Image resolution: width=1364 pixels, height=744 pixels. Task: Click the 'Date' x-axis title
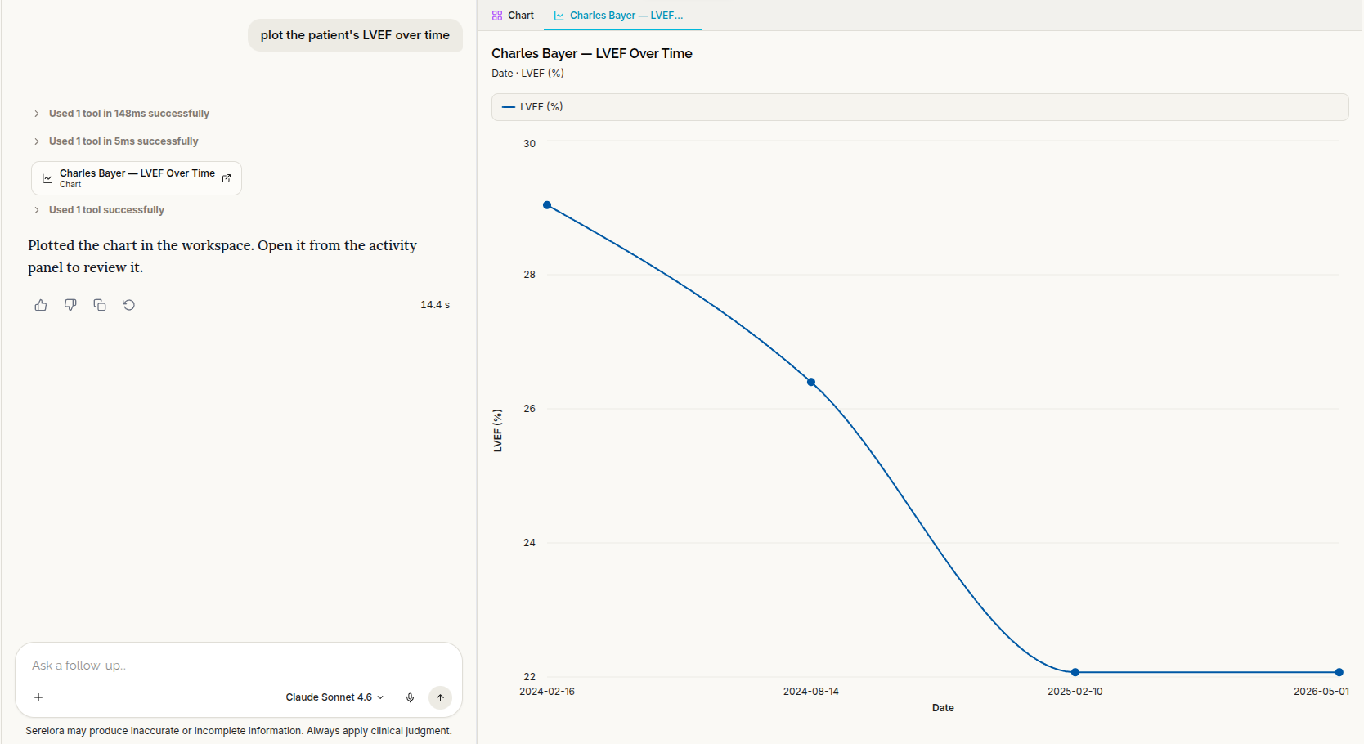[943, 708]
